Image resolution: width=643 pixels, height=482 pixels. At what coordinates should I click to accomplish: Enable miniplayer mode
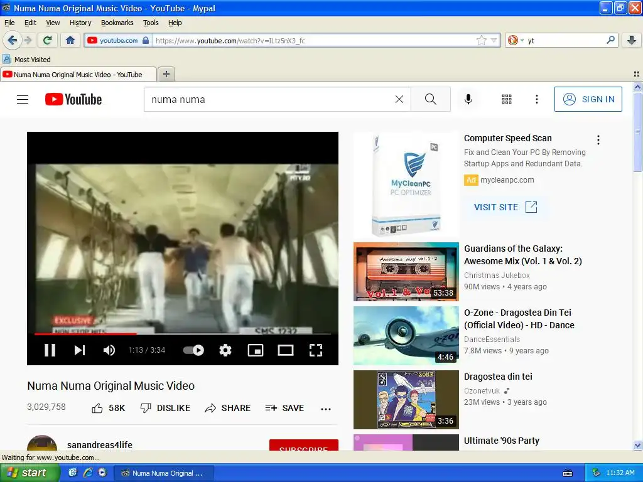[x=256, y=350]
